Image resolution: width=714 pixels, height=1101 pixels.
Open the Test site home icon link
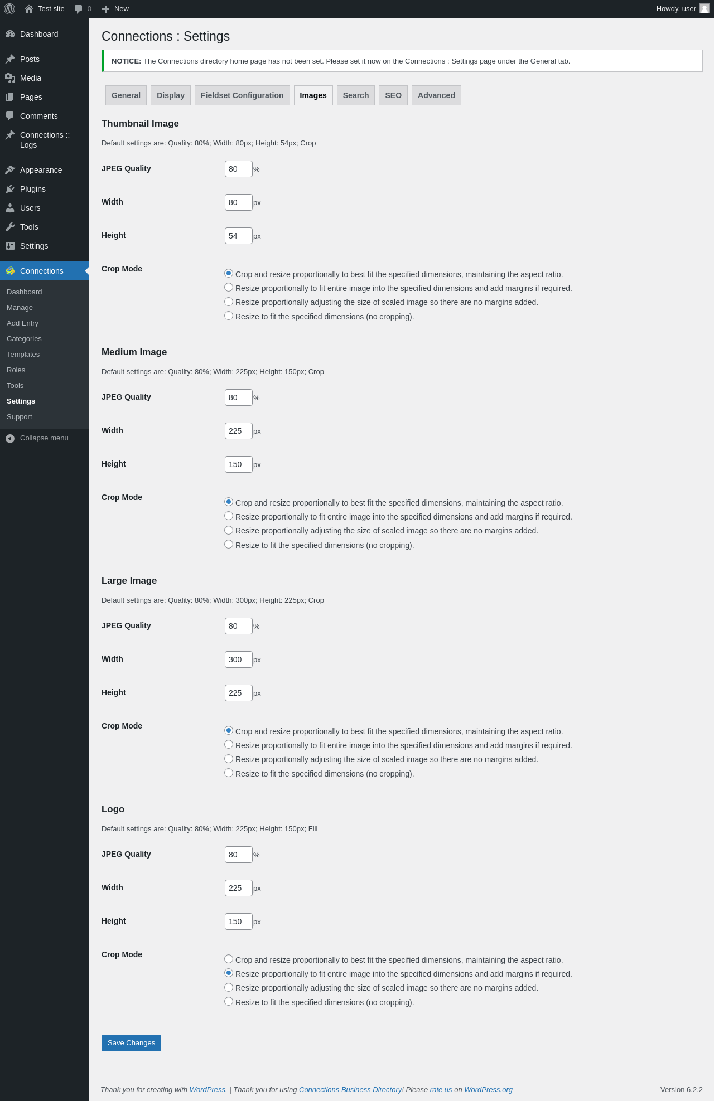tap(29, 9)
